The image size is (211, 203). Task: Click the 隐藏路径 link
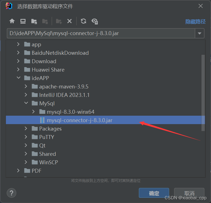pyautogui.click(x=195, y=22)
